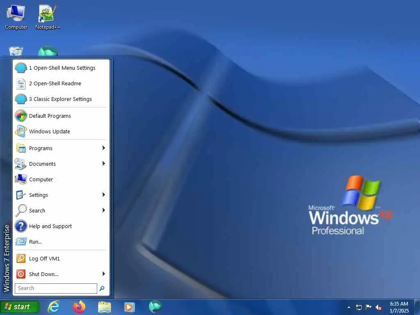Screen dimensions: 420x315
Task: Expand the Shut Down options arrow
Action: point(104,274)
